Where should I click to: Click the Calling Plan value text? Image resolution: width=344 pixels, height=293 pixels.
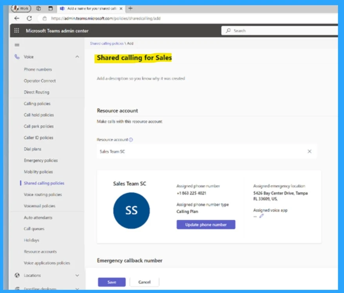click(187, 212)
